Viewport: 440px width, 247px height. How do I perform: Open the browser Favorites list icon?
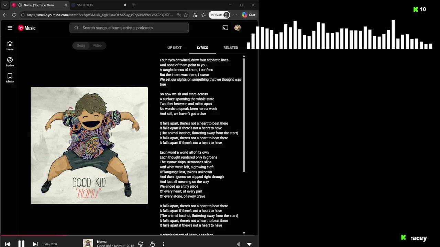[x=203, y=15]
